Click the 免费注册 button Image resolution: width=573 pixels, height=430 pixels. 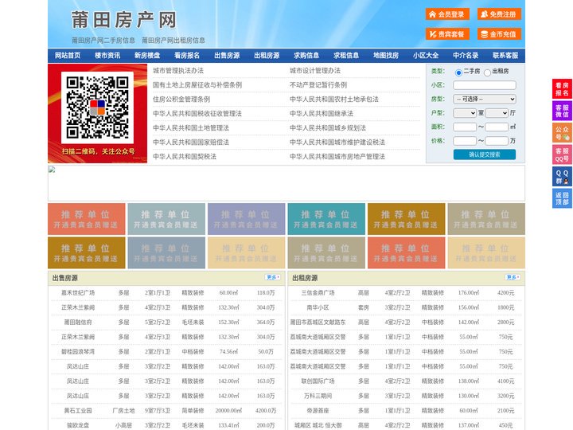pyautogui.click(x=499, y=14)
